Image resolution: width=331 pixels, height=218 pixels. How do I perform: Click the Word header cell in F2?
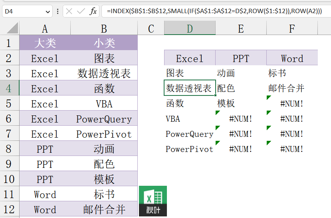(292, 58)
